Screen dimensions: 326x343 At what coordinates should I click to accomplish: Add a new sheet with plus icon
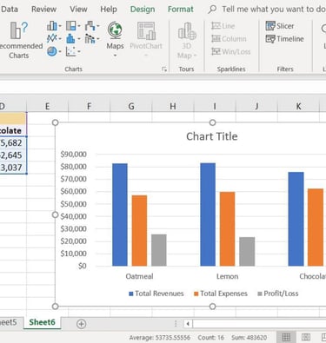tap(81, 324)
